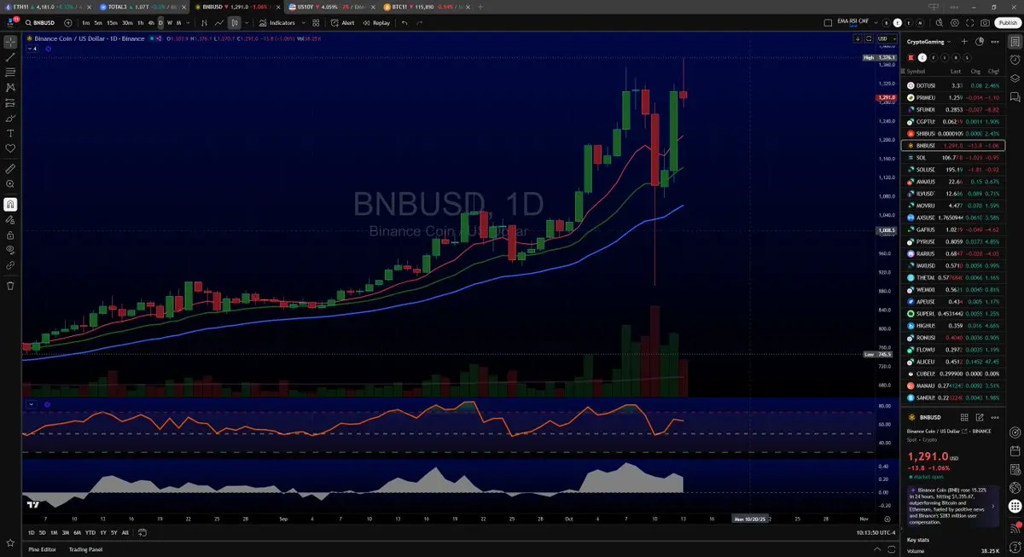Set the 1h timeframe

tap(140, 23)
